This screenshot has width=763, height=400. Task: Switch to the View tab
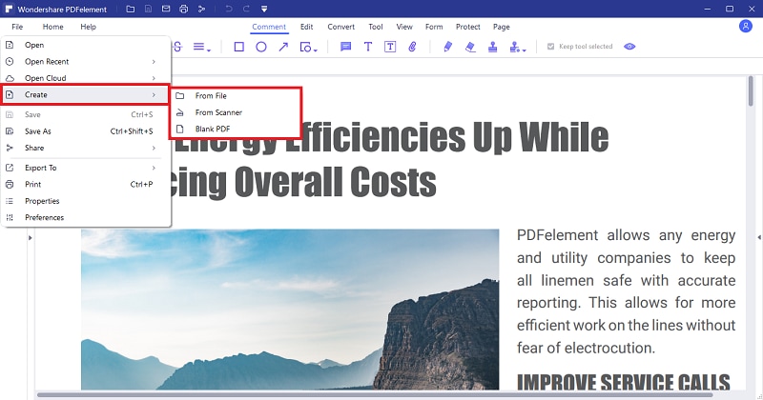[x=403, y=27]
